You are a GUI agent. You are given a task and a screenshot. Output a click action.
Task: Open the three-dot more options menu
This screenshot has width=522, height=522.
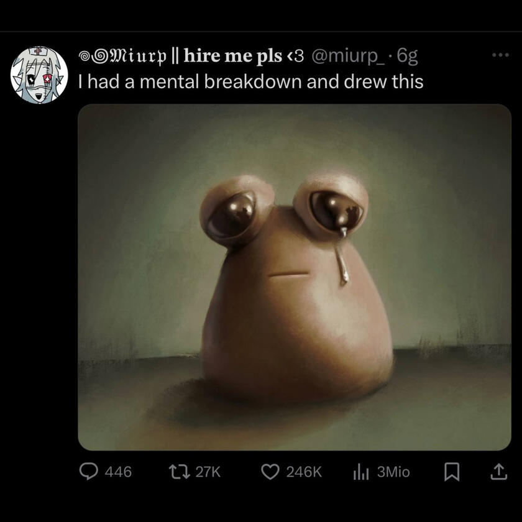click(x=500, y=55)
